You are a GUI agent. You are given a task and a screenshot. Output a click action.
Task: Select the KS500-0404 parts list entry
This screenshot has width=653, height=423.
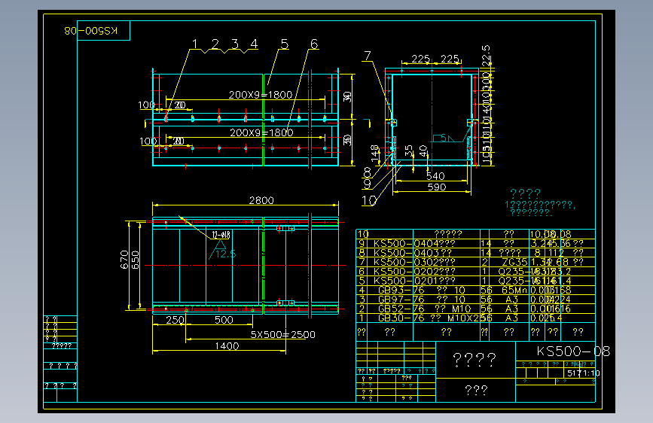tap(414, 243)
